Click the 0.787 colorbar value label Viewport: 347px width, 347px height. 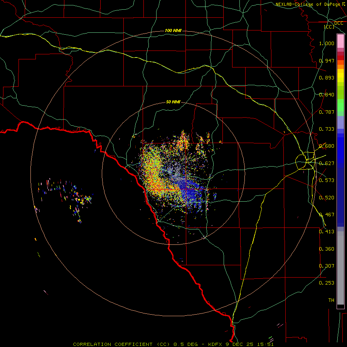(327, 112)
